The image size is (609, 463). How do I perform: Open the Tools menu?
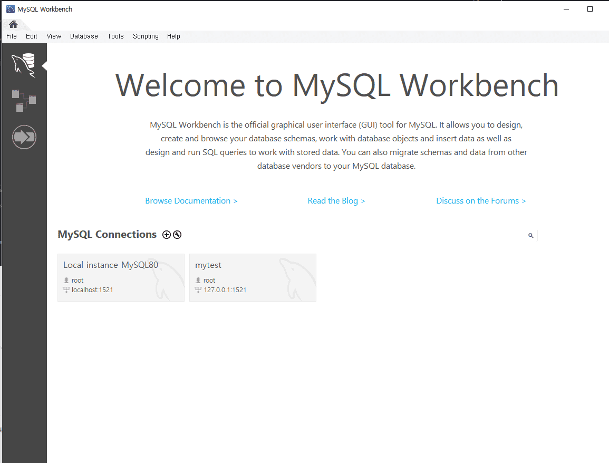click(x=116, y=36)
